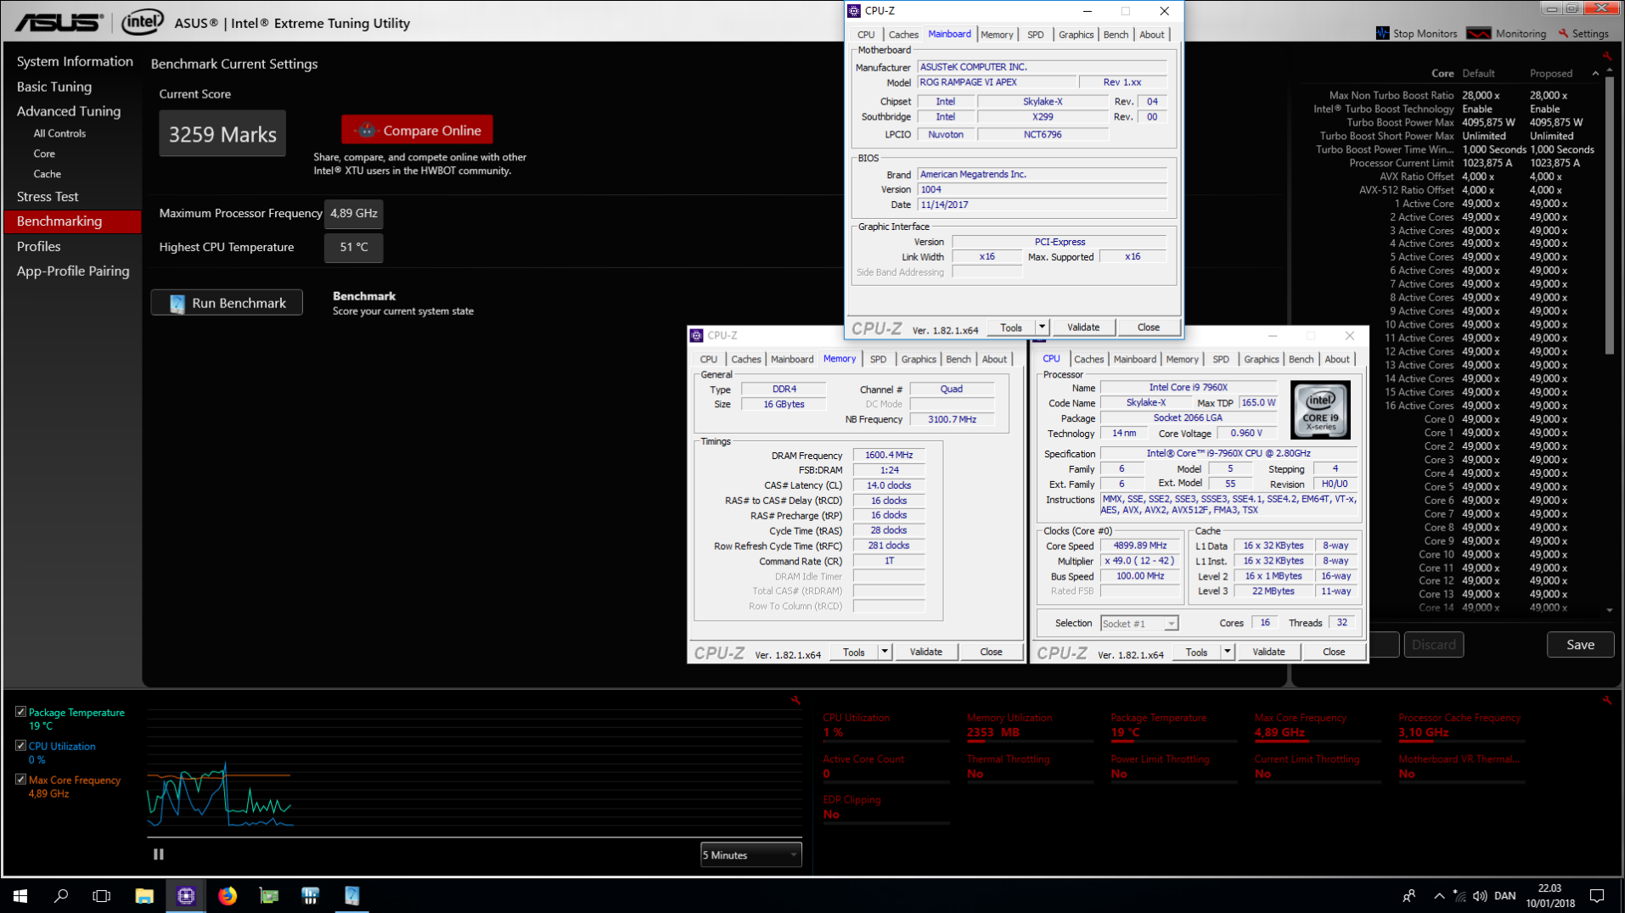Open Task View on taskbar
The width and height of the screenshot is (1630, 913).
click(102, 898)
